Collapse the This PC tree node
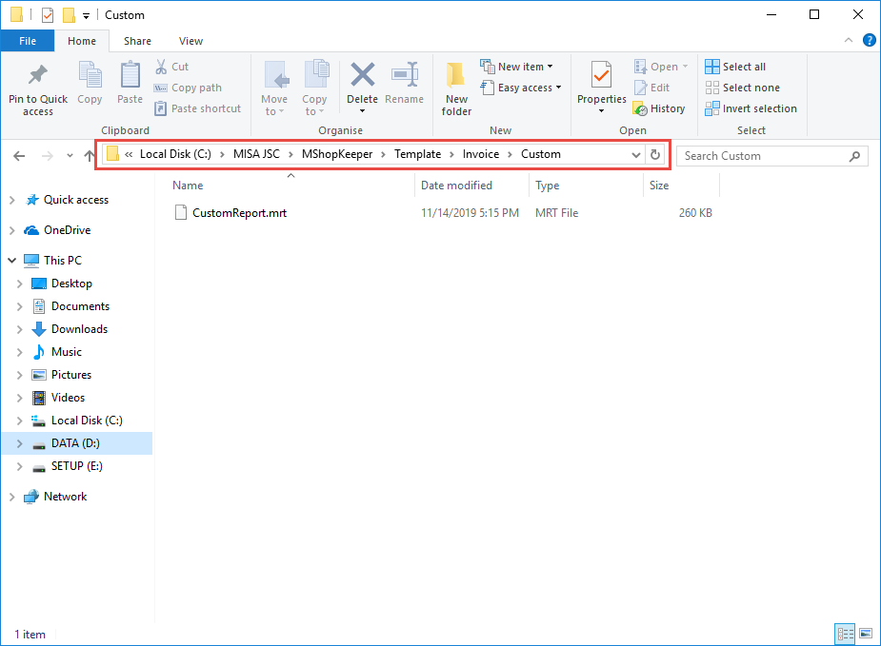 tap(11, 261)
